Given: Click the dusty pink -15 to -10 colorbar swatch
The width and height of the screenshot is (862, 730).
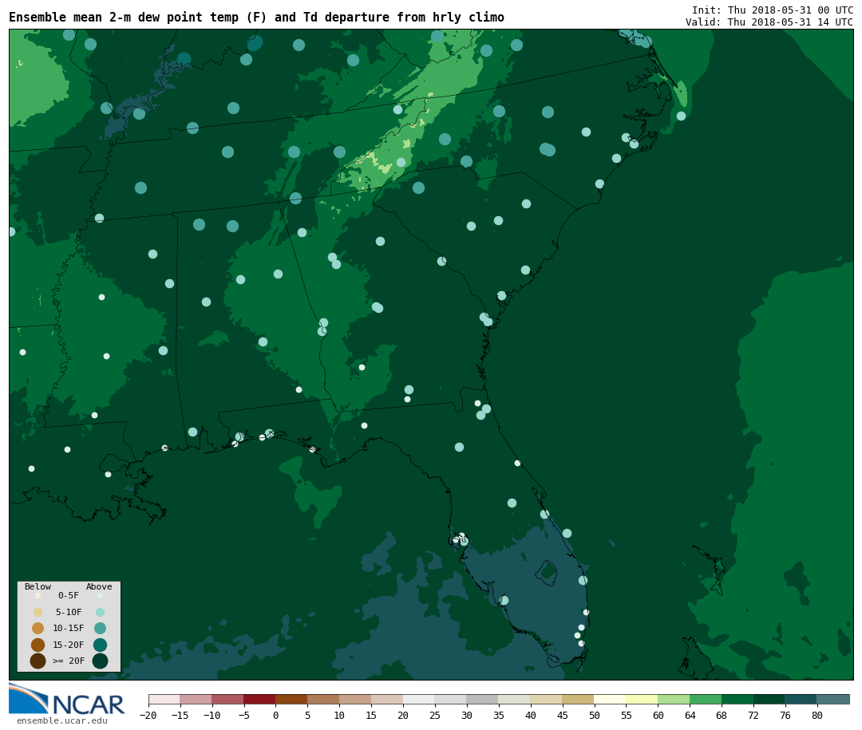Looking at the screenshot, I should 196,699.
